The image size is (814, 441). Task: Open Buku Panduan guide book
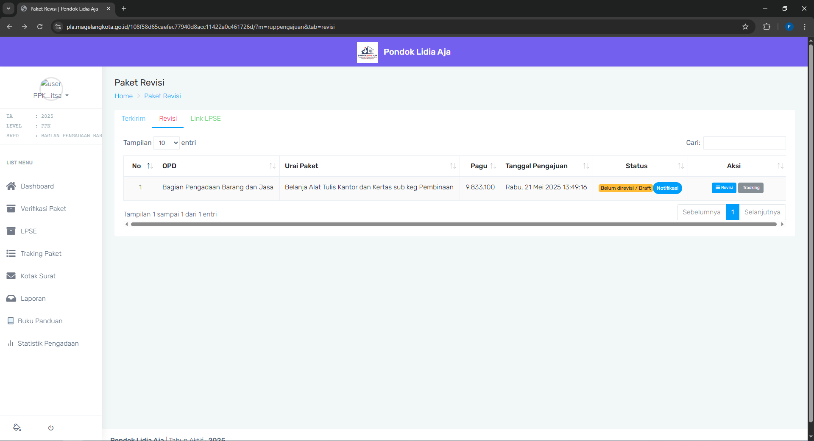coord(40,321)
